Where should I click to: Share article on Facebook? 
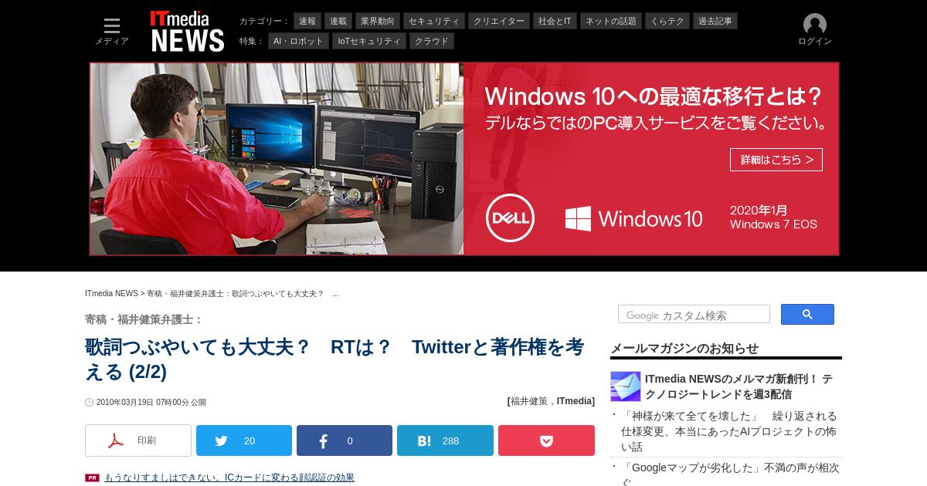pos(345,440)
